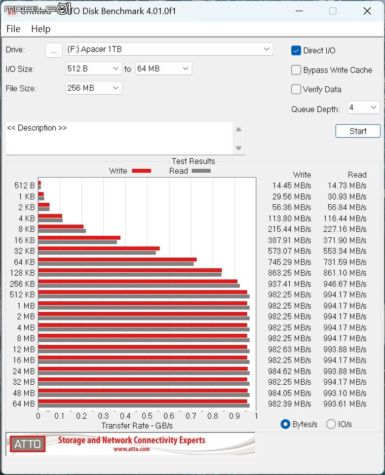Minimize the ATTO Disk Benchmark window

coord(299,11)
